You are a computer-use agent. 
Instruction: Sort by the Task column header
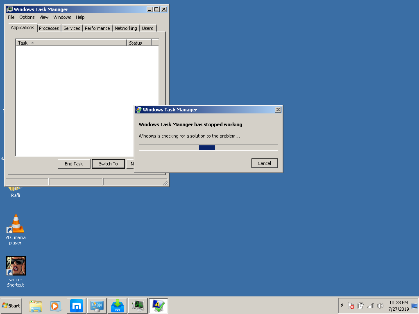71,43
